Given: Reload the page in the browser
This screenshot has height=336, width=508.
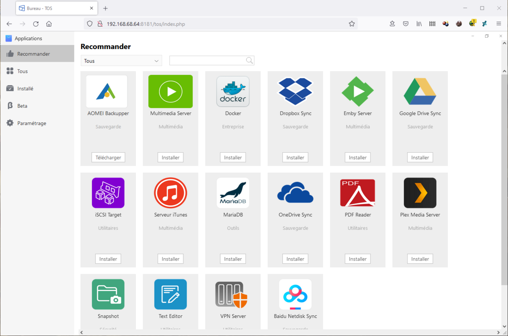Looking at the screenshot, I should click(x=36, y=24).
